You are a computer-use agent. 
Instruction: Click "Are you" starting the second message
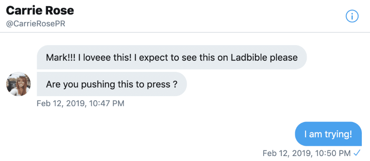pos(62,84)
